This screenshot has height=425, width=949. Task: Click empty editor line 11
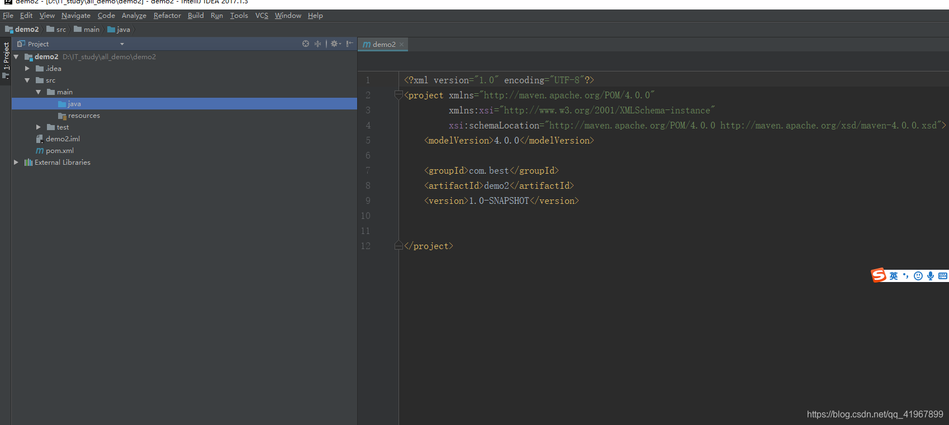[673, 231]
